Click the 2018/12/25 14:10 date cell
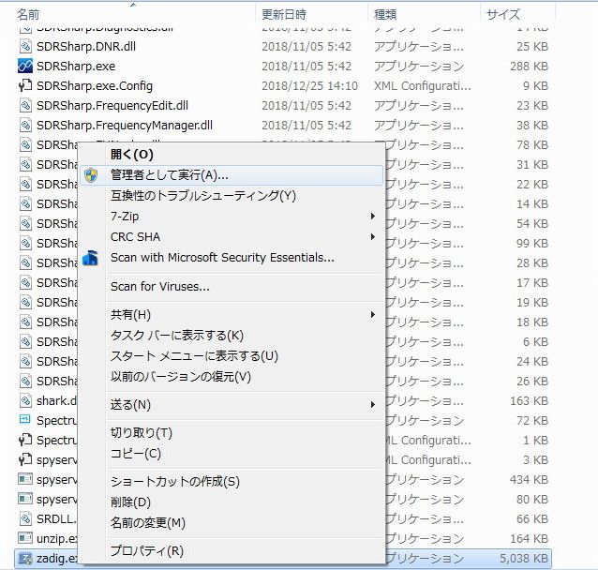Image resolution: width=598 pixels, height=570 pixels. (309, 86)
